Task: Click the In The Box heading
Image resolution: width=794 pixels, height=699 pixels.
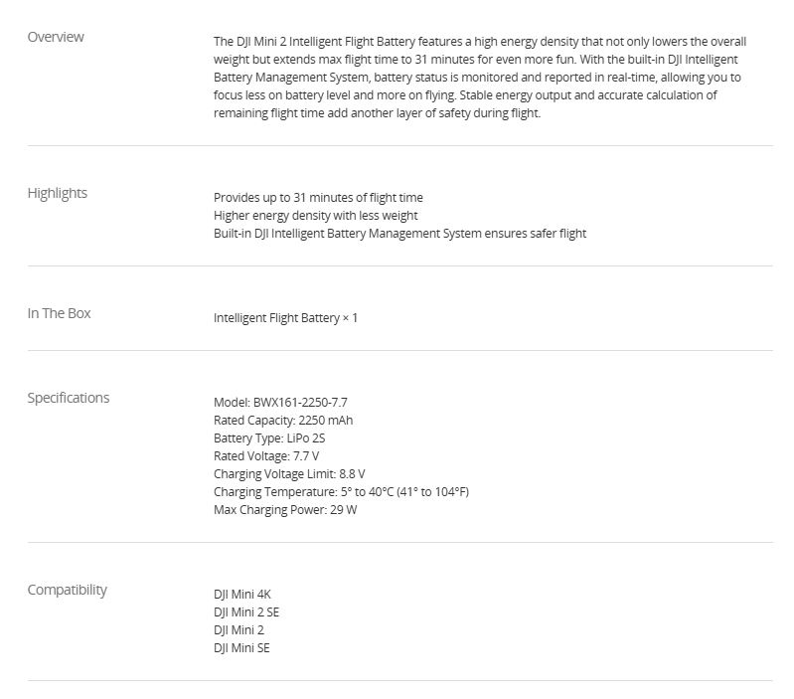Action: (x=59, y=313)
